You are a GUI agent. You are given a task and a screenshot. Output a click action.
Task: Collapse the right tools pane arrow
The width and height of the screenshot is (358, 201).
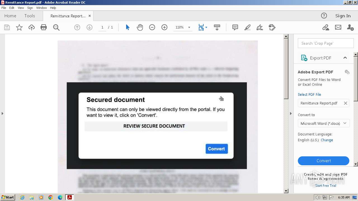coord(291,113)
